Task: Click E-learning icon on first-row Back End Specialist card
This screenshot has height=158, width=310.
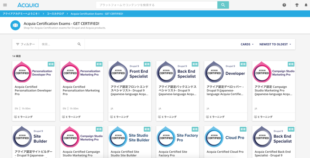Action: pyautogui.click(x=159, y=117)
